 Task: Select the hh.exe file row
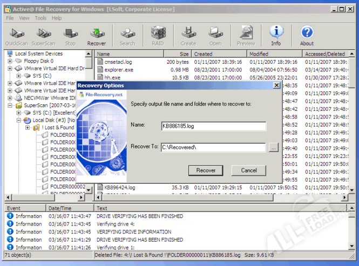tap(222, 77)
